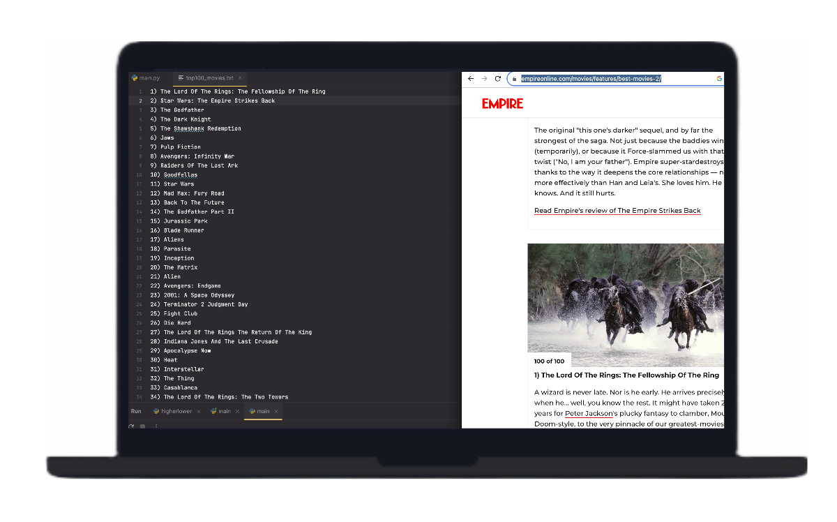Switch to the main.py editor tab
This screenshot has width=837, height=522.
click(x=146, y=78)
